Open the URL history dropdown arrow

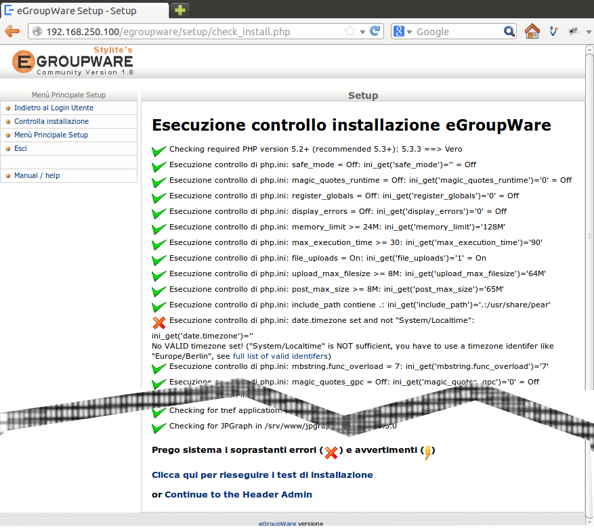363,32
